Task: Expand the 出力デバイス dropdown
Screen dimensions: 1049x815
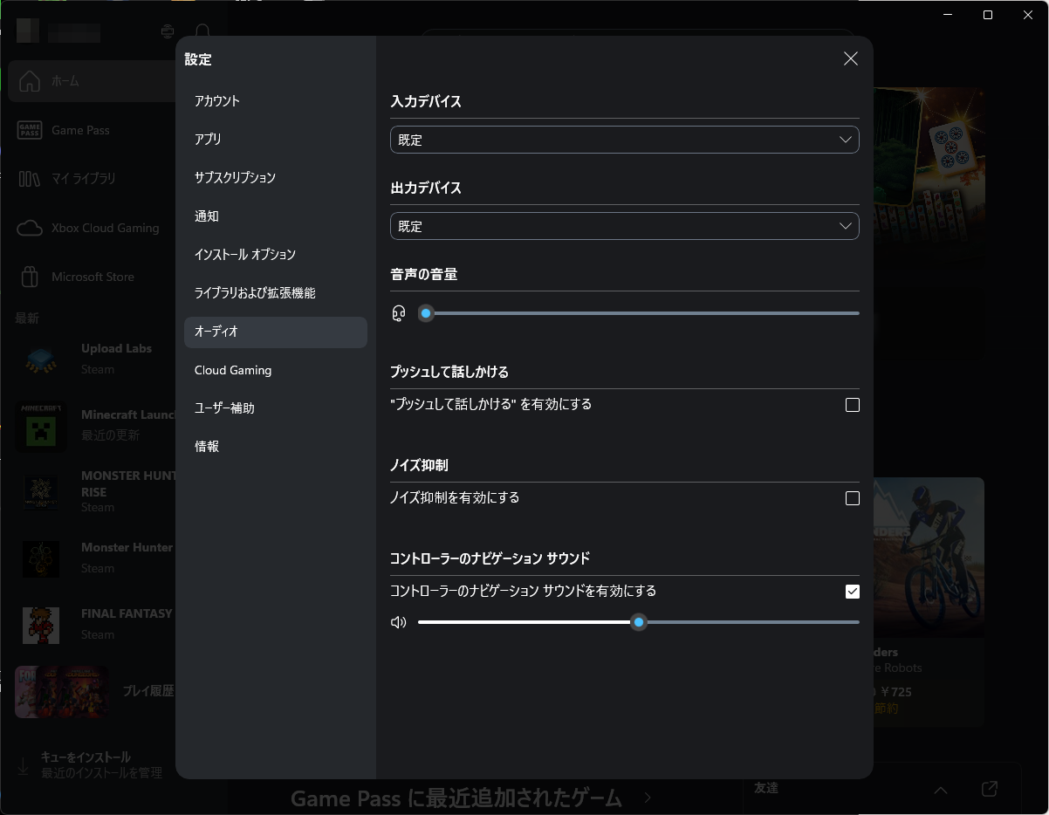Action: pyautogui.click(x=625, y=226)
